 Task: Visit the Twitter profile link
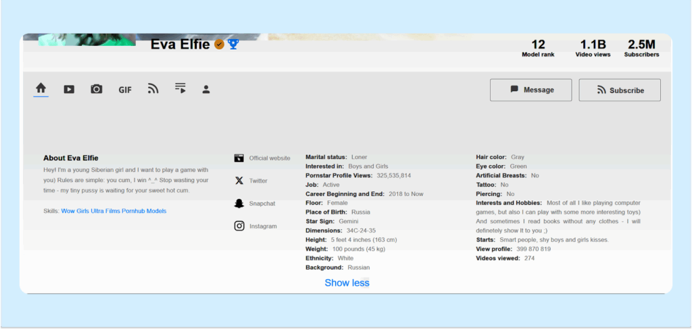click(x=258, y=181)
